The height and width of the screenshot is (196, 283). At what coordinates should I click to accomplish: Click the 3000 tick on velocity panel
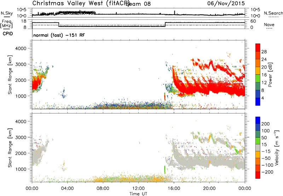click(x=21, y=137)
